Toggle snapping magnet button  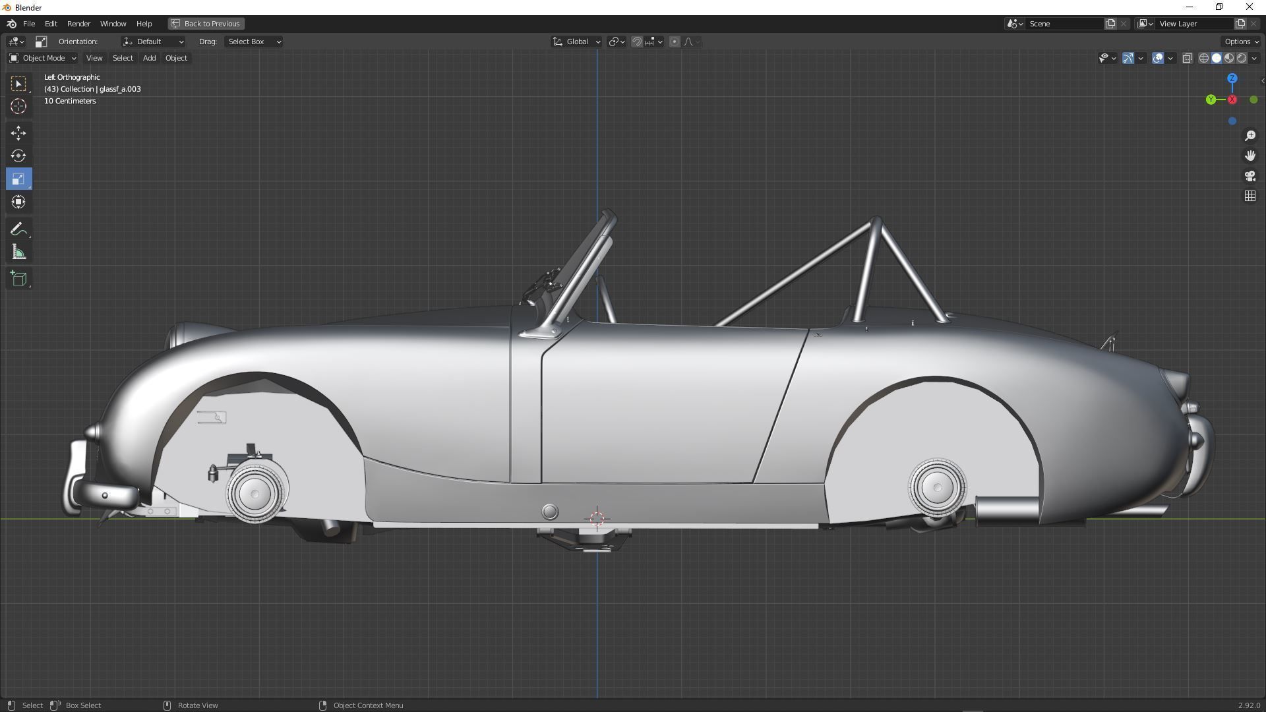coord(637,42)
